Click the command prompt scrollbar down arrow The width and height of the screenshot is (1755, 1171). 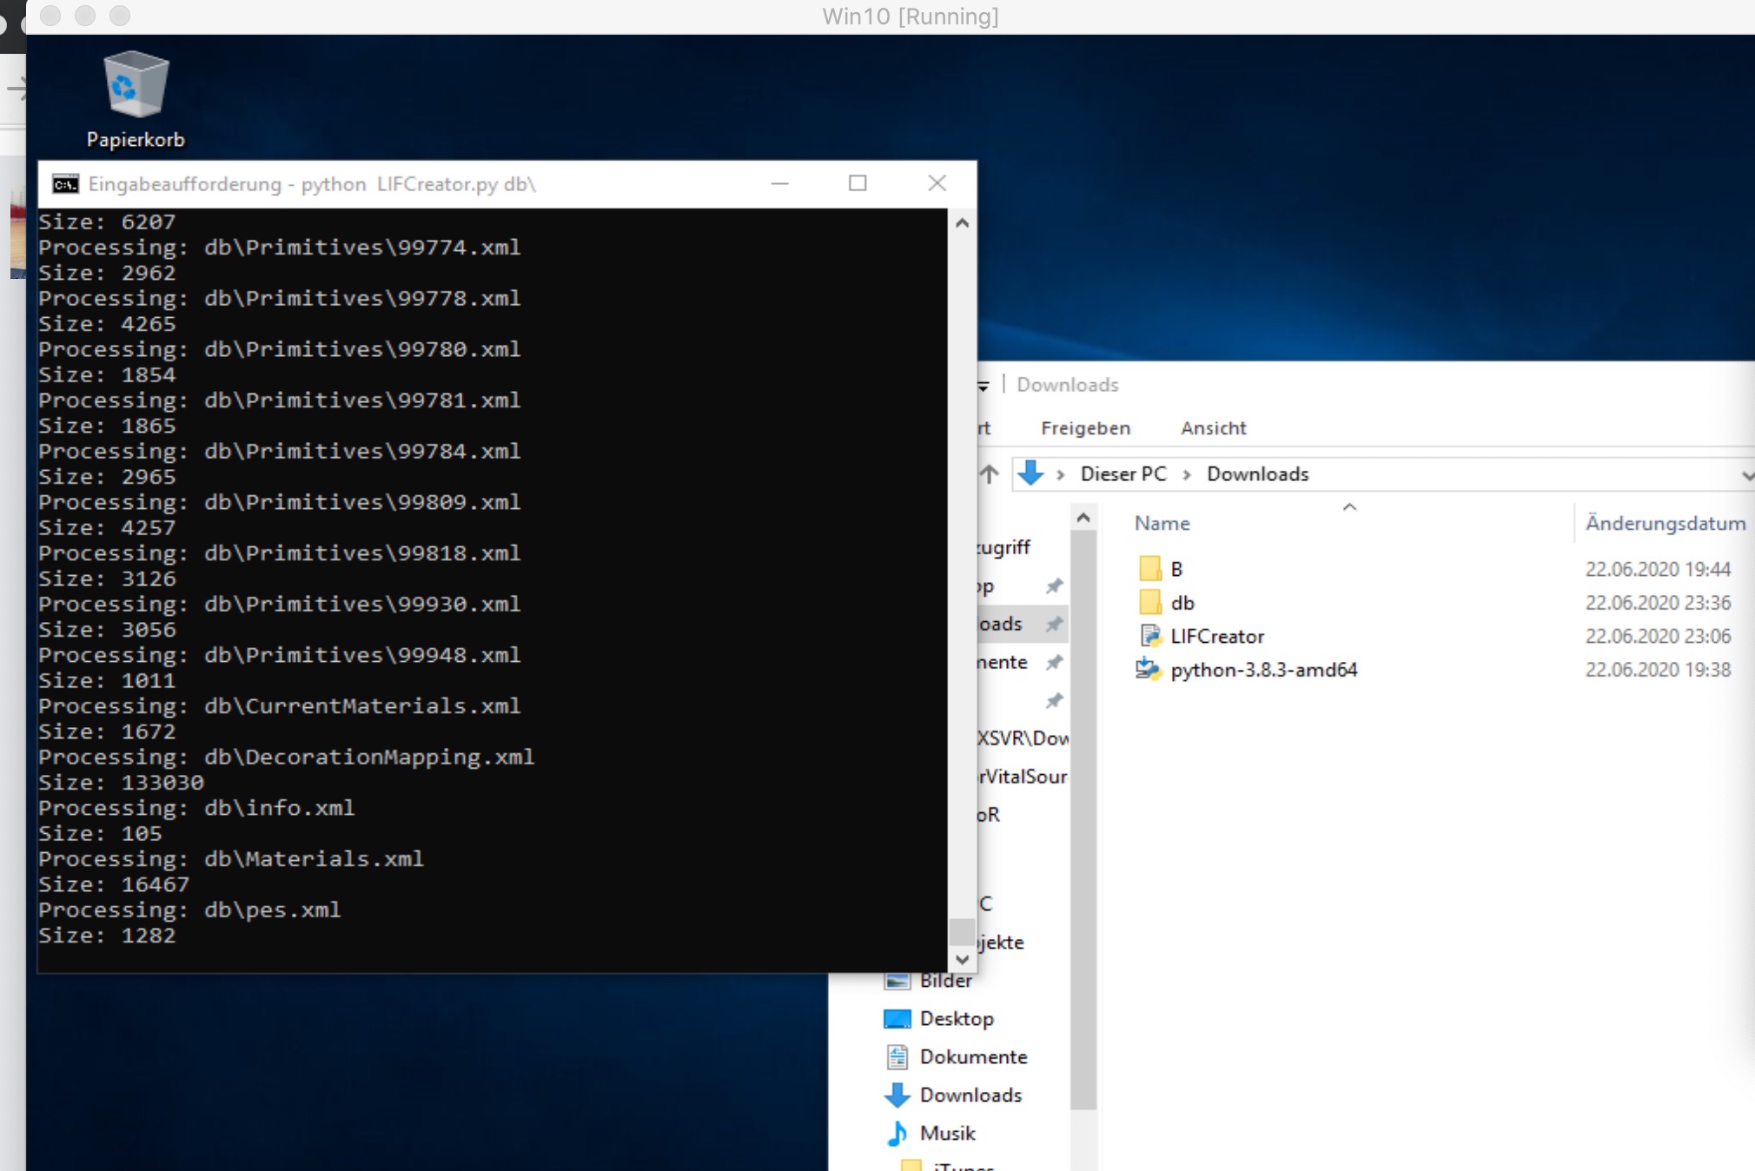point(962,959)
